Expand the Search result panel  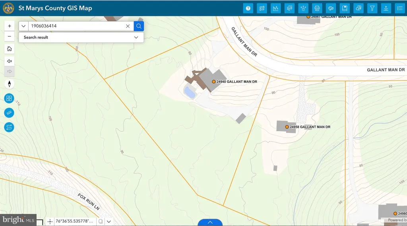(x=81, y=37)
